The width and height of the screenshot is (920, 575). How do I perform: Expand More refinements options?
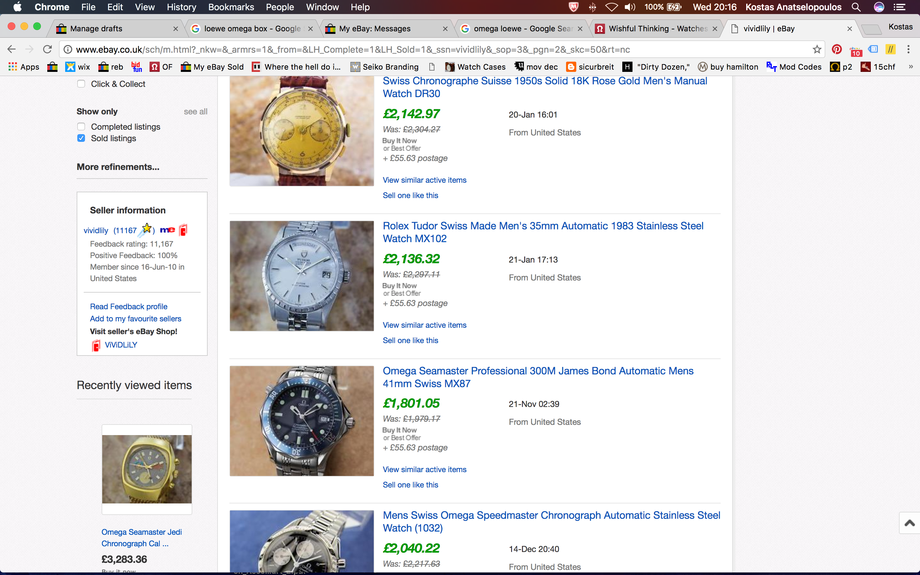118,167
